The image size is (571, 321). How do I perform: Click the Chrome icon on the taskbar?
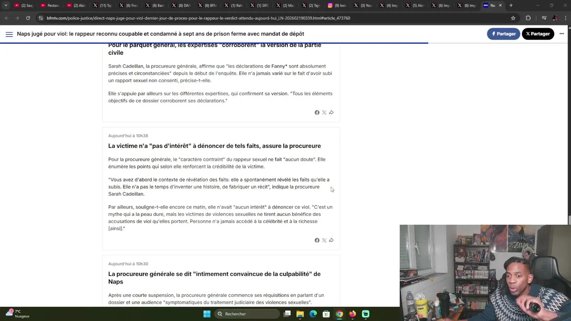coord(339,314)
